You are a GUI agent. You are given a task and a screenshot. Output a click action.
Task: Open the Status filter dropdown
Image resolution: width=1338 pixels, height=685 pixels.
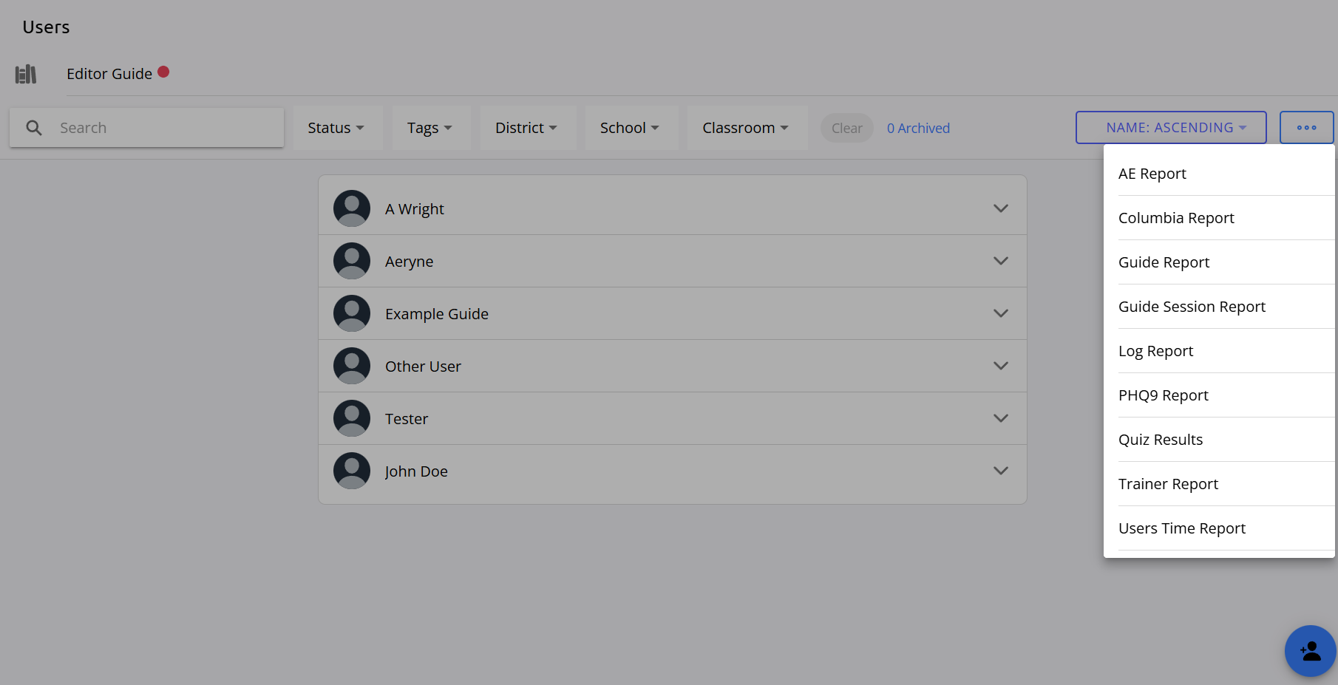tap(336, 128)
